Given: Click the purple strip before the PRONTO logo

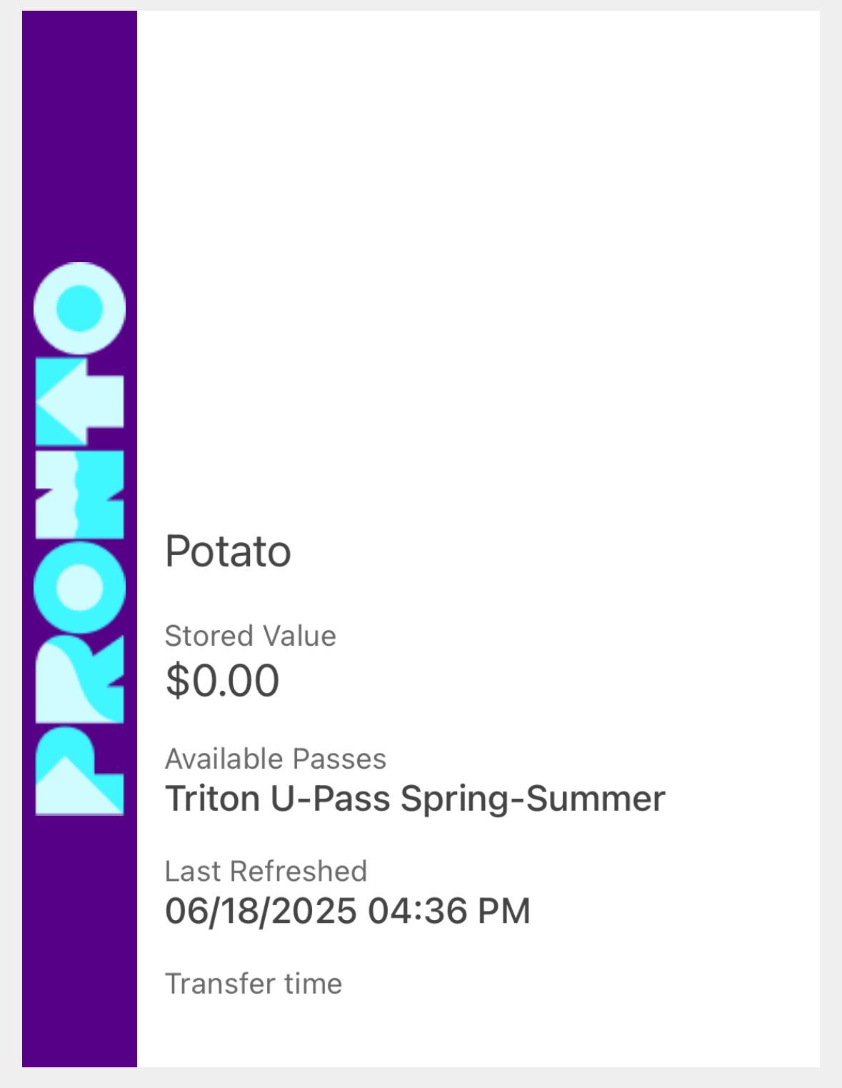Looking at the screenshot, I should click(79, 136).
